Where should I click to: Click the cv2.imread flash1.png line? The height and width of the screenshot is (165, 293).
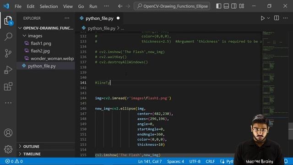[133, 98]
